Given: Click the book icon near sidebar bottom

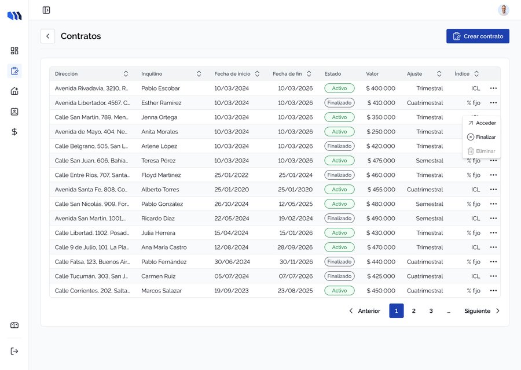Looking at the screenshot, I should pyautogui.click(x=14, y=325).
